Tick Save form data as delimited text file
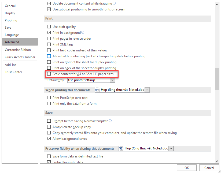Image resolution: width=221 pixels, height=173 pixels. coord(49,156)
